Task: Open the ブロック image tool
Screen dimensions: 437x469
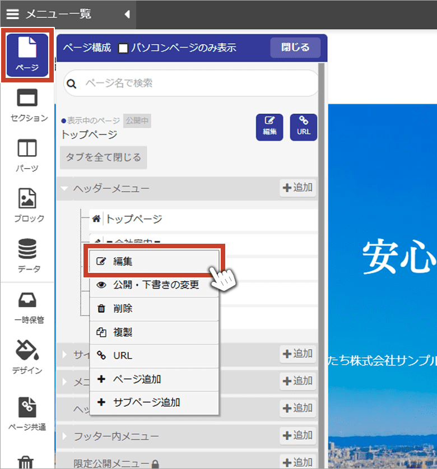Action: tap(29, 206)
